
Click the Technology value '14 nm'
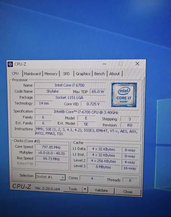[44, 103]
